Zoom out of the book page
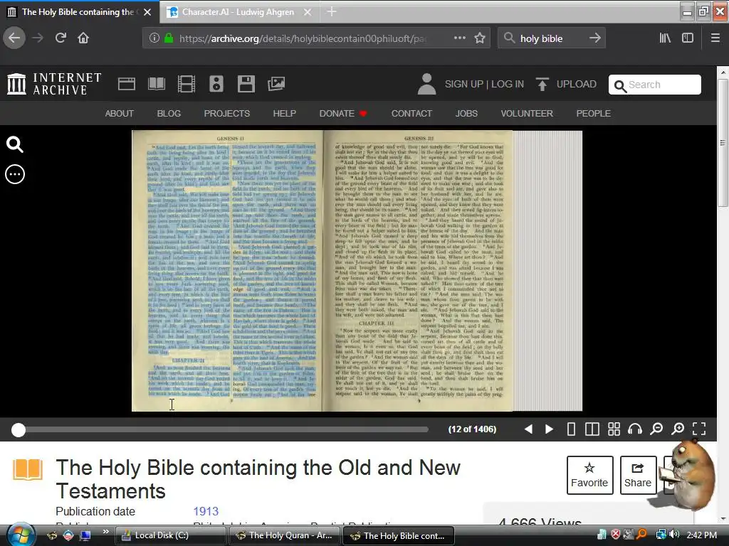729x546 pixels. [656, 429]
